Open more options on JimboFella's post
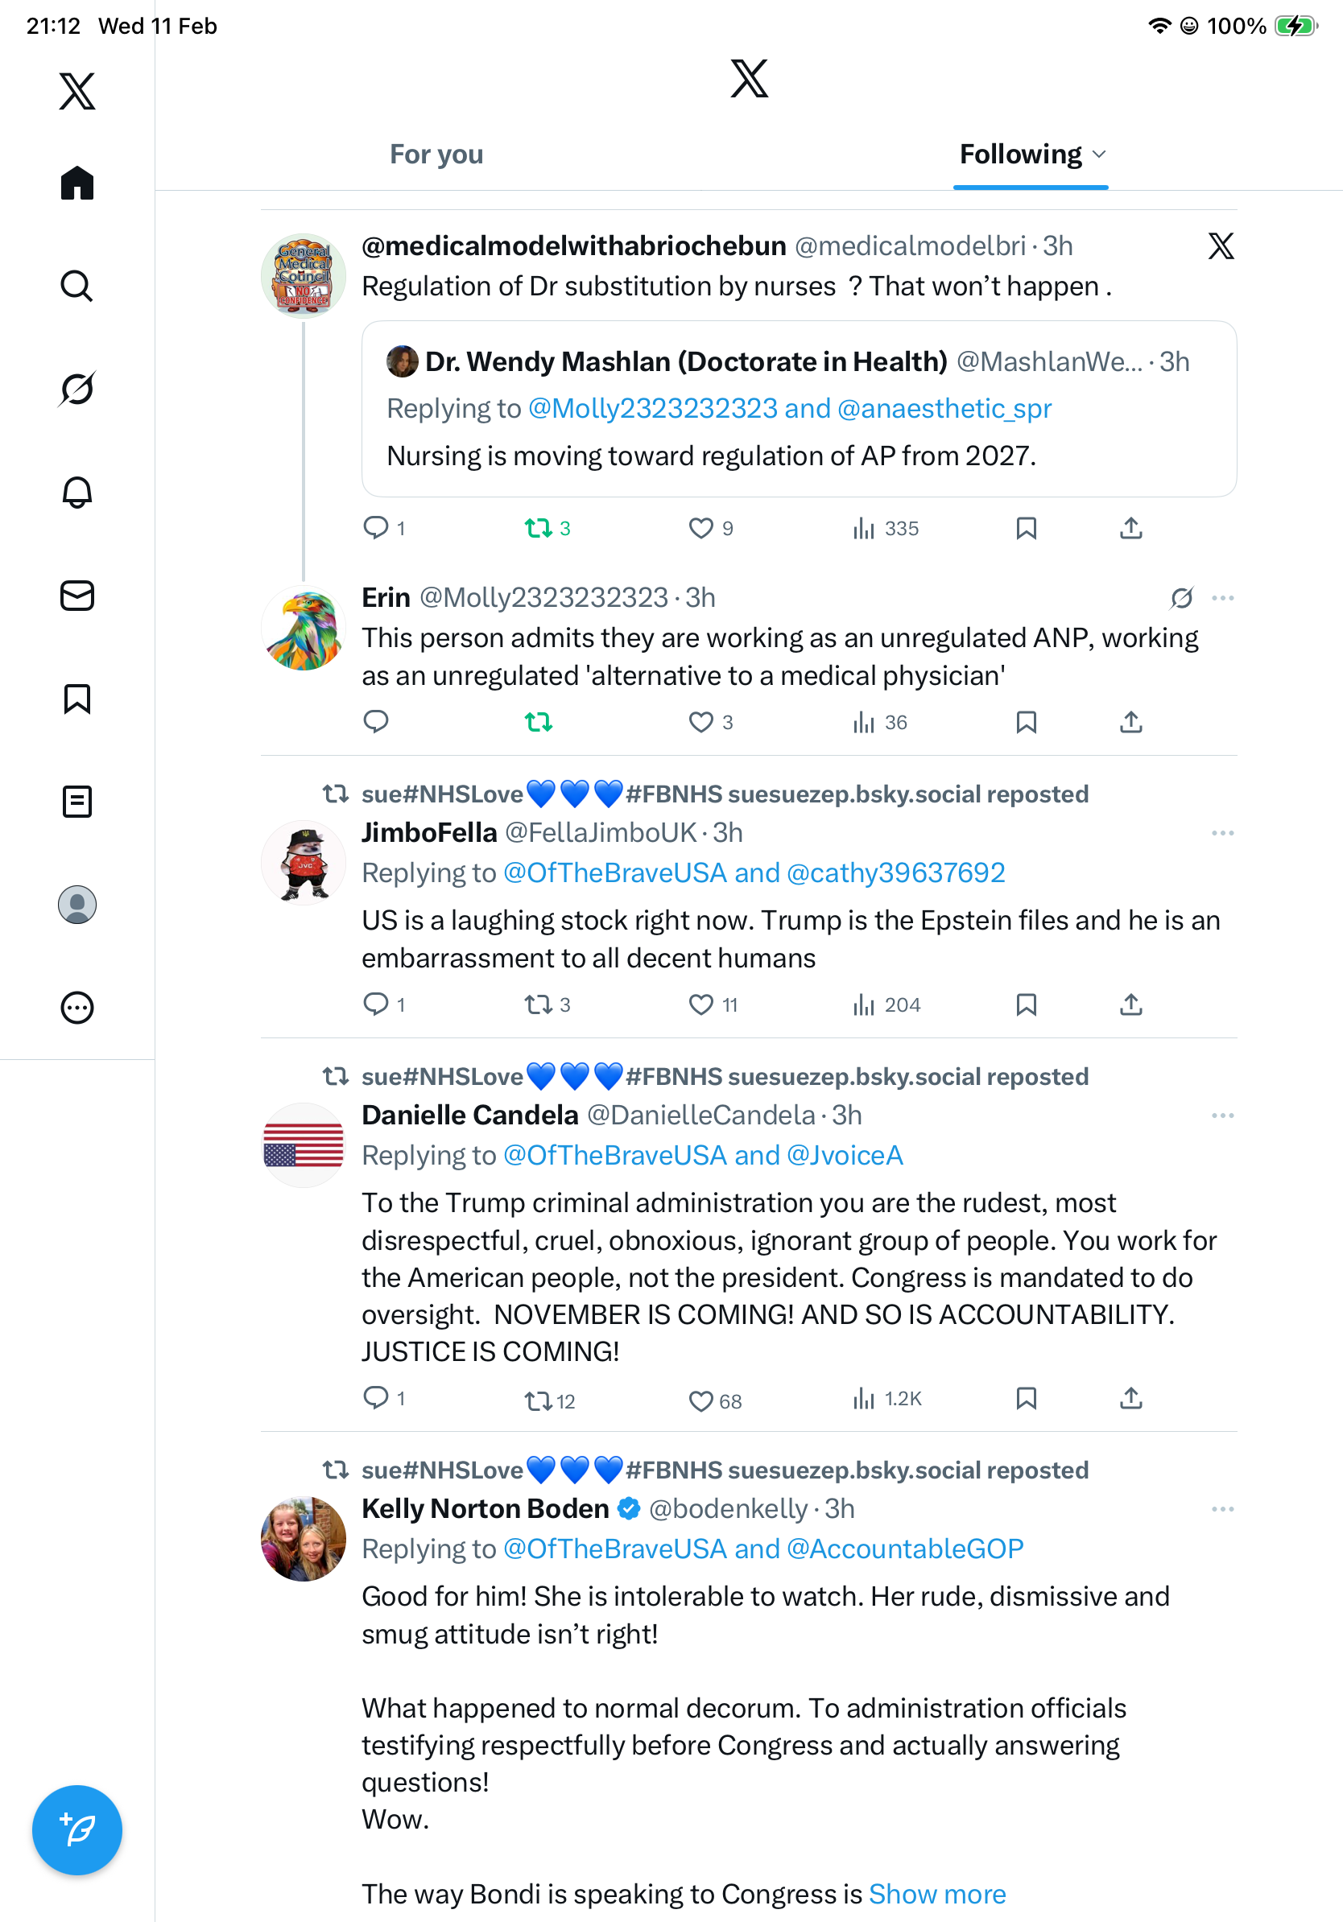The image size is (1343, 1922). [x=1222, y=833]
